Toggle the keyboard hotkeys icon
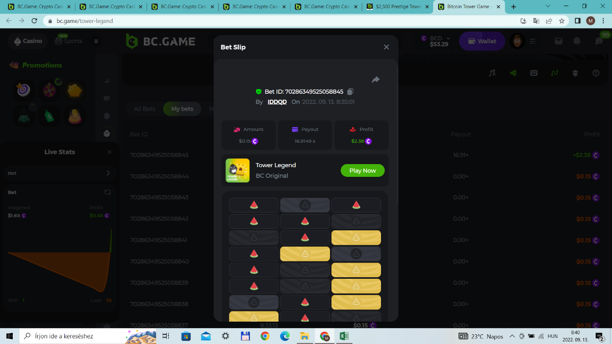The height and width of the screenshot is (344, 612). tap(534, 73)
